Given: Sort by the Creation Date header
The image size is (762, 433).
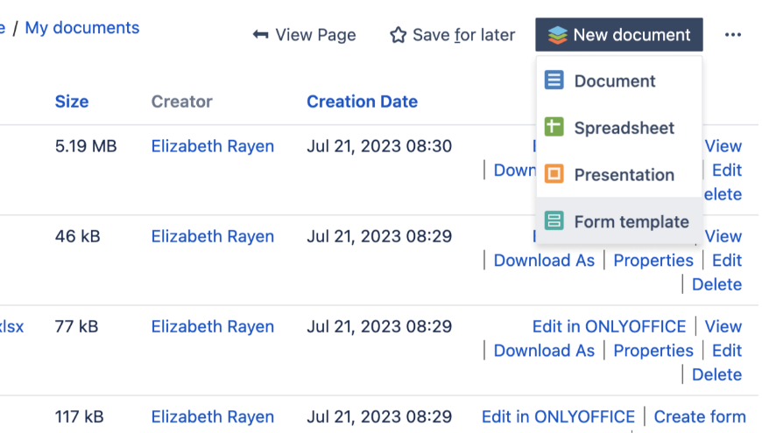Looking at the screenshot, I should (362, 101).
